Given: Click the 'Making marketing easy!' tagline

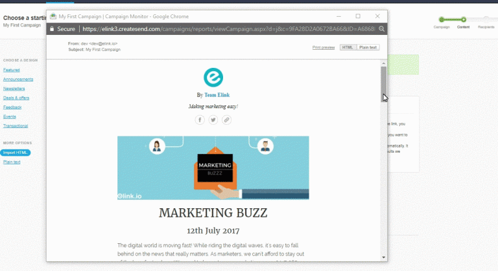Looking at the screenshot, I should click(x=213, y=107).
